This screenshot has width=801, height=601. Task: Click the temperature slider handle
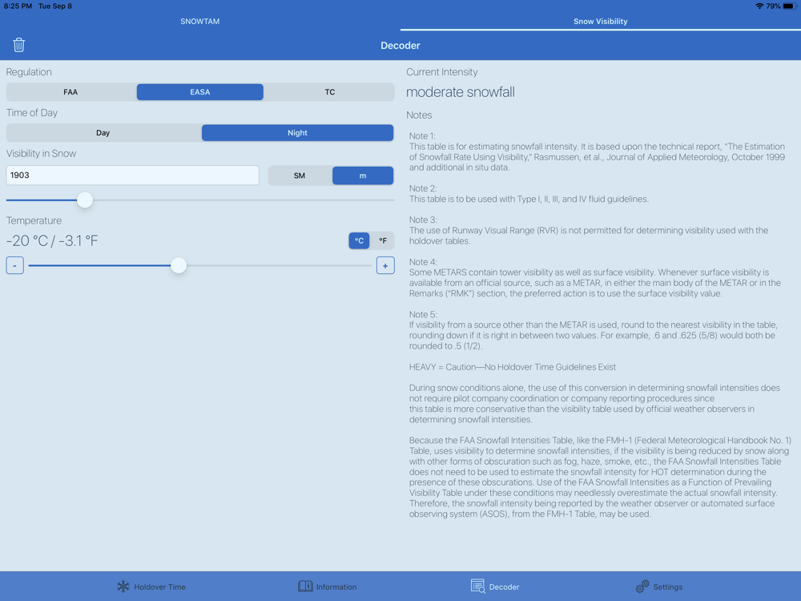pos(179,265)
